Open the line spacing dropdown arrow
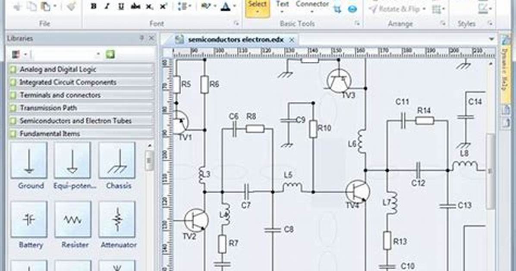Image resolution: width=516 pixels, height=271 pixels. click(x=190, y=6)
